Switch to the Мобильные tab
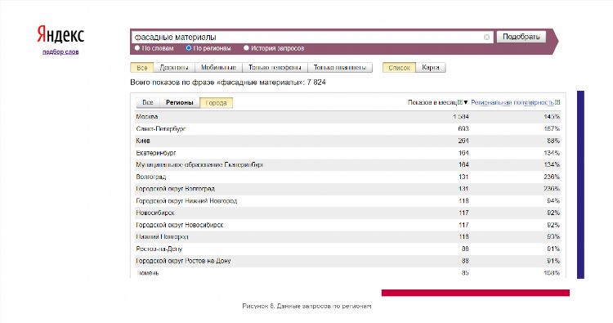This screenshot has height=323, width=613. click(218, 68)
